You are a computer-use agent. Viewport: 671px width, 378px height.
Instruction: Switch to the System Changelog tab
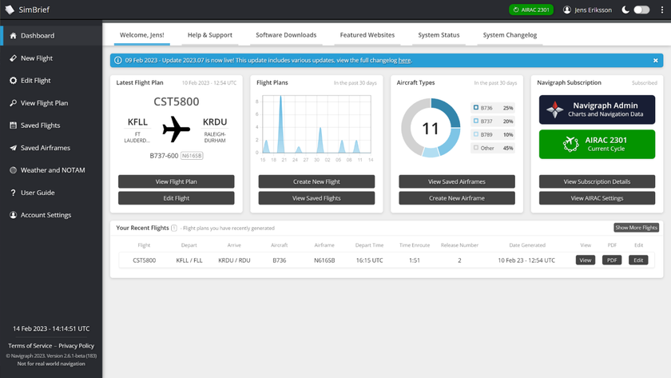pyautogui.click(x=510, y=35)
